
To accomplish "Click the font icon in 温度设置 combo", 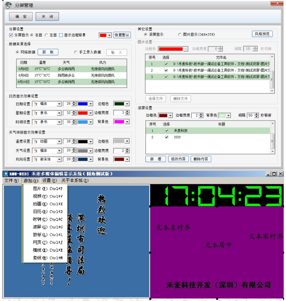I will tap(36, 142).
